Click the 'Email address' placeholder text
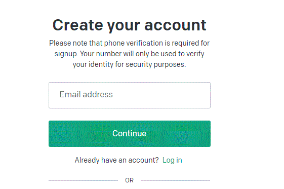This screenshot has width=284, height=189. coord(86,94)
